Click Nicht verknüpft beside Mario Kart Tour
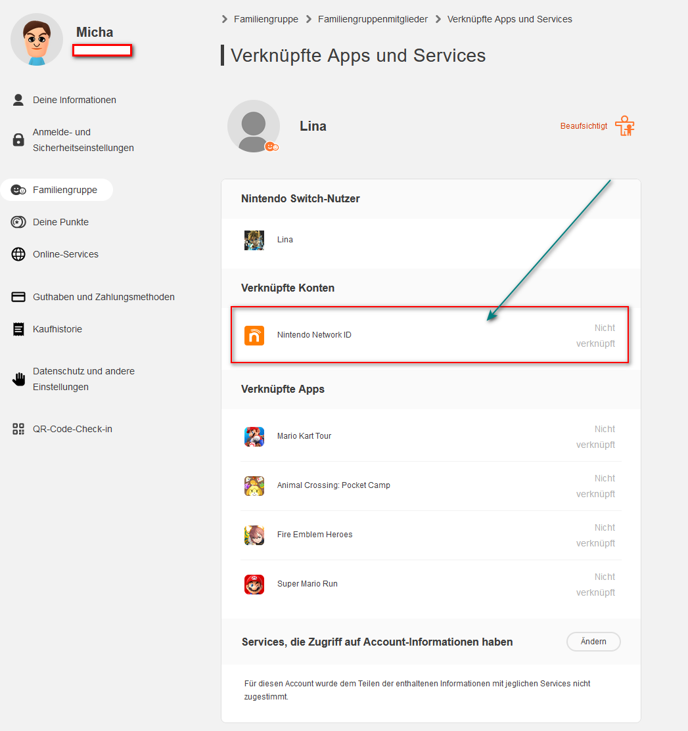The image size is (688, 731). click(595, 437)
